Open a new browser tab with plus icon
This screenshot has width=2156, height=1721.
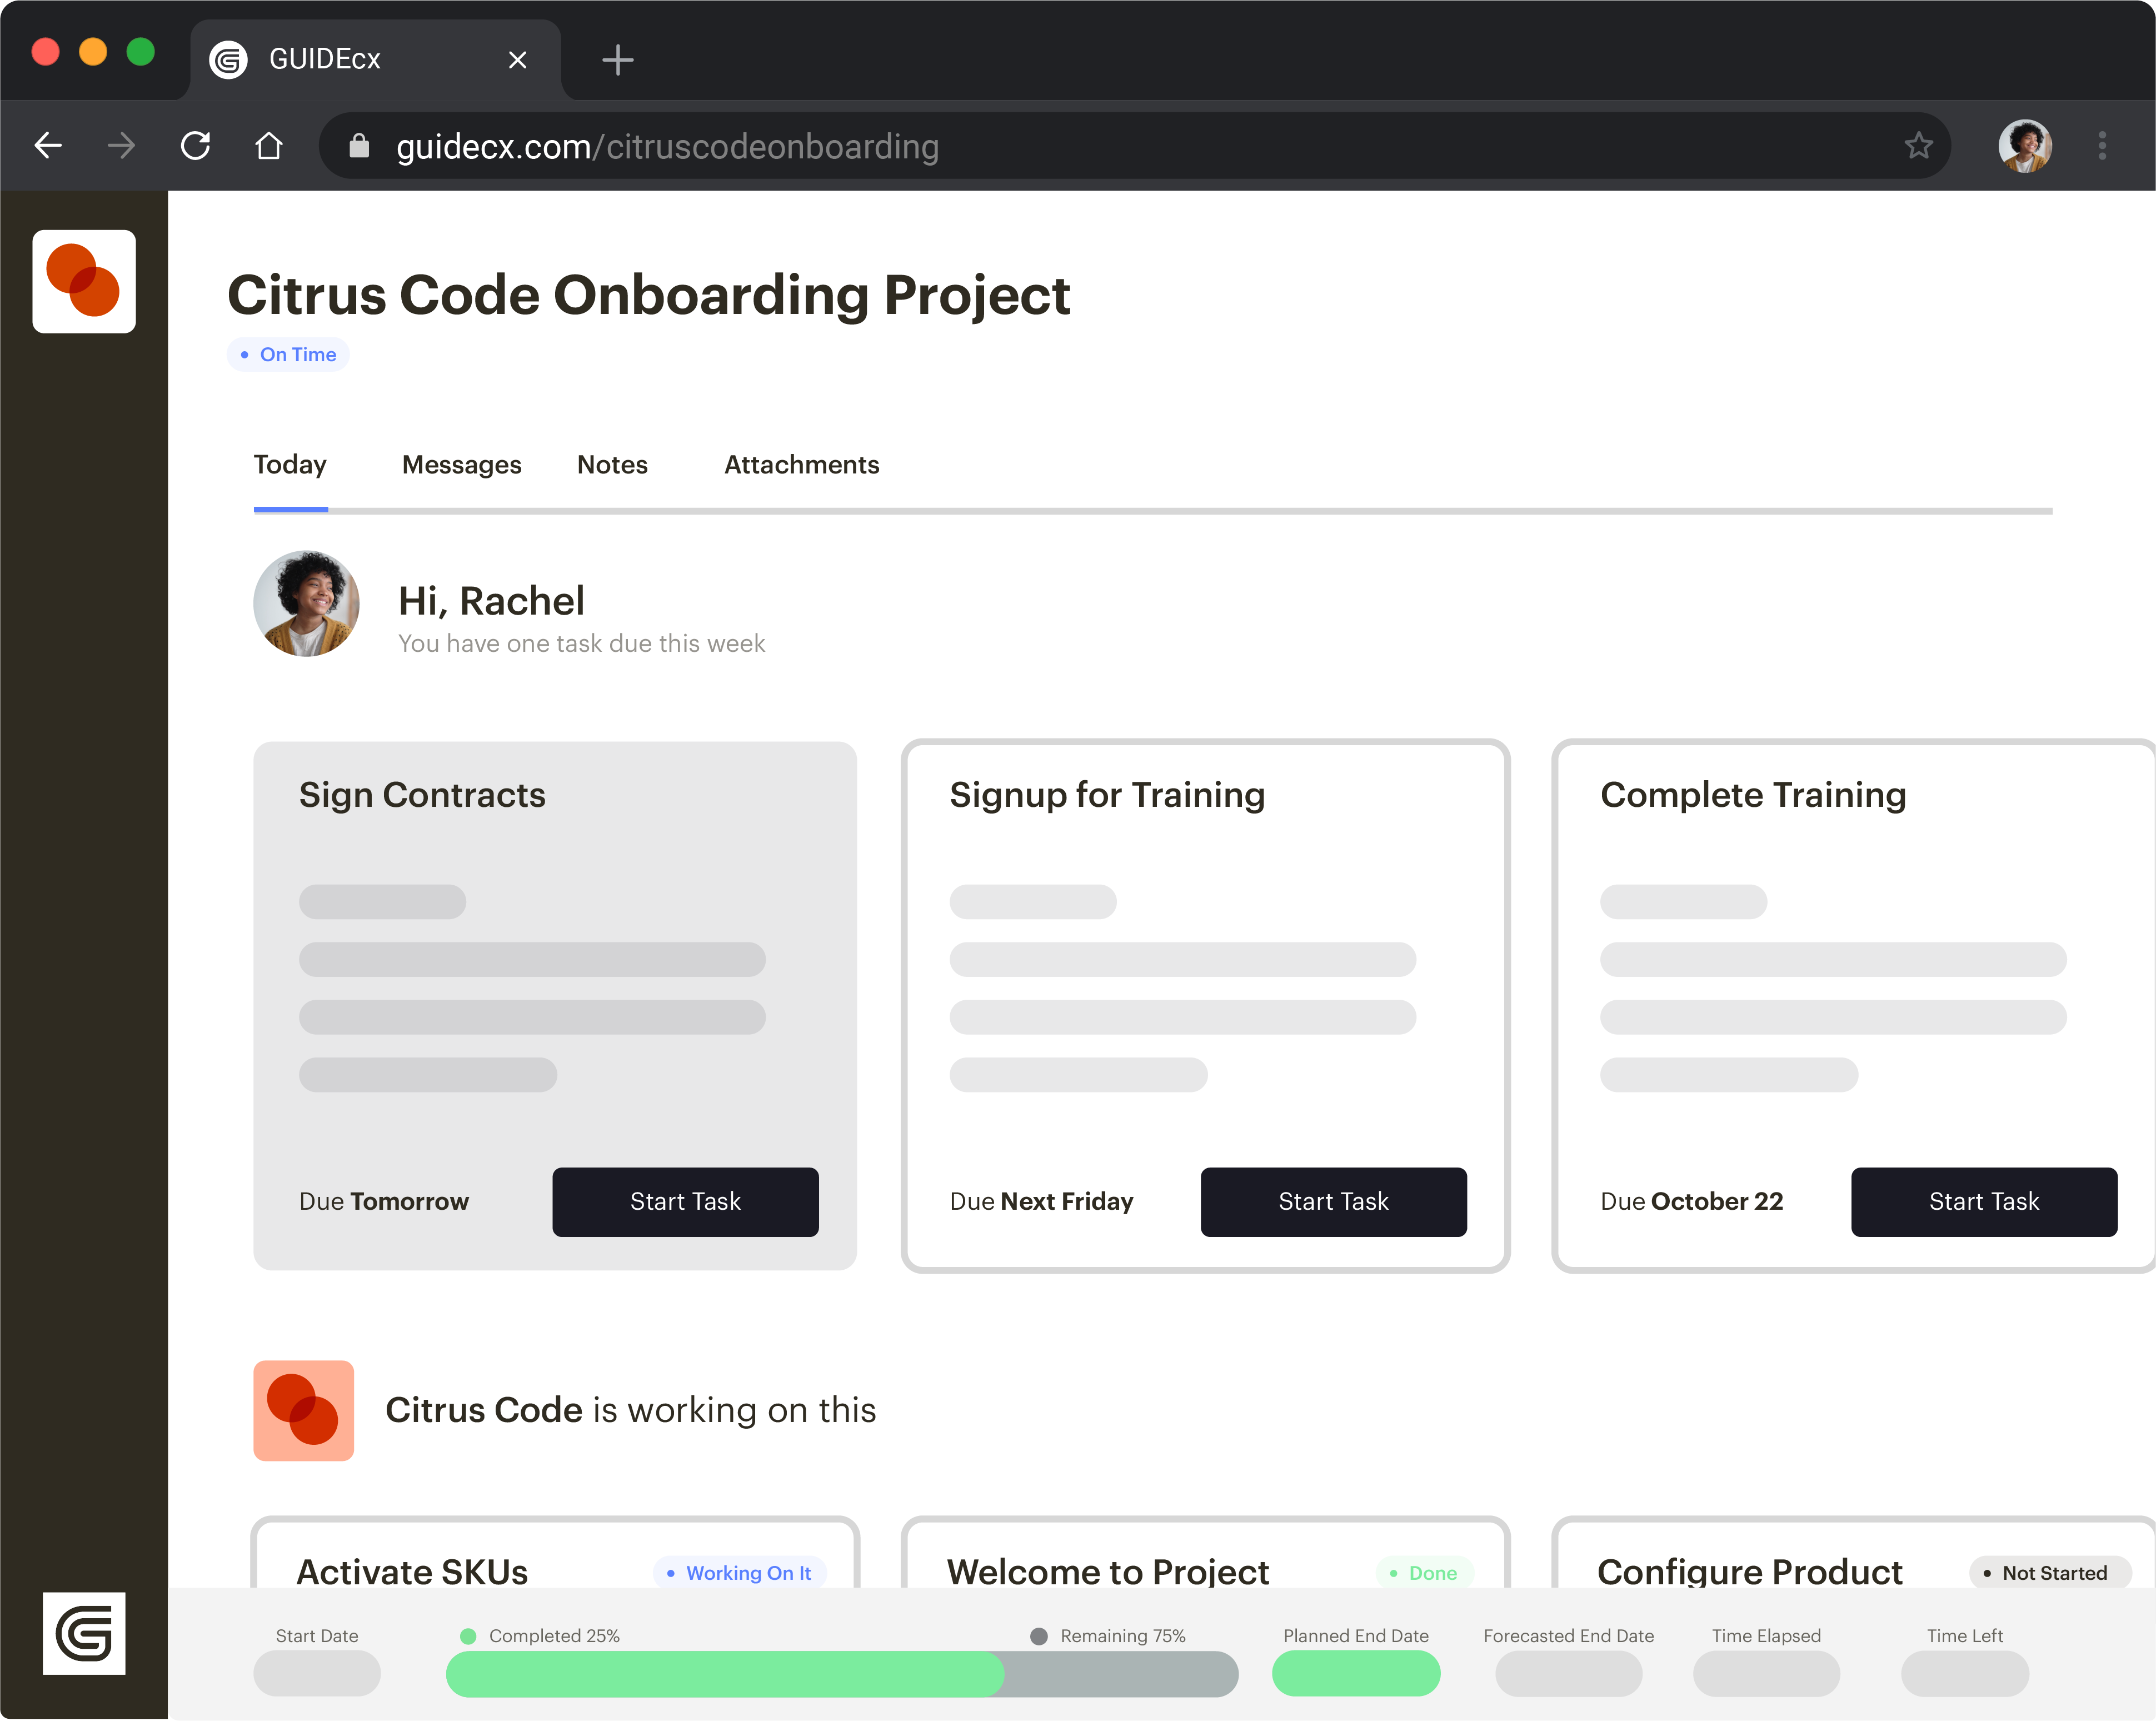point(617,60)
